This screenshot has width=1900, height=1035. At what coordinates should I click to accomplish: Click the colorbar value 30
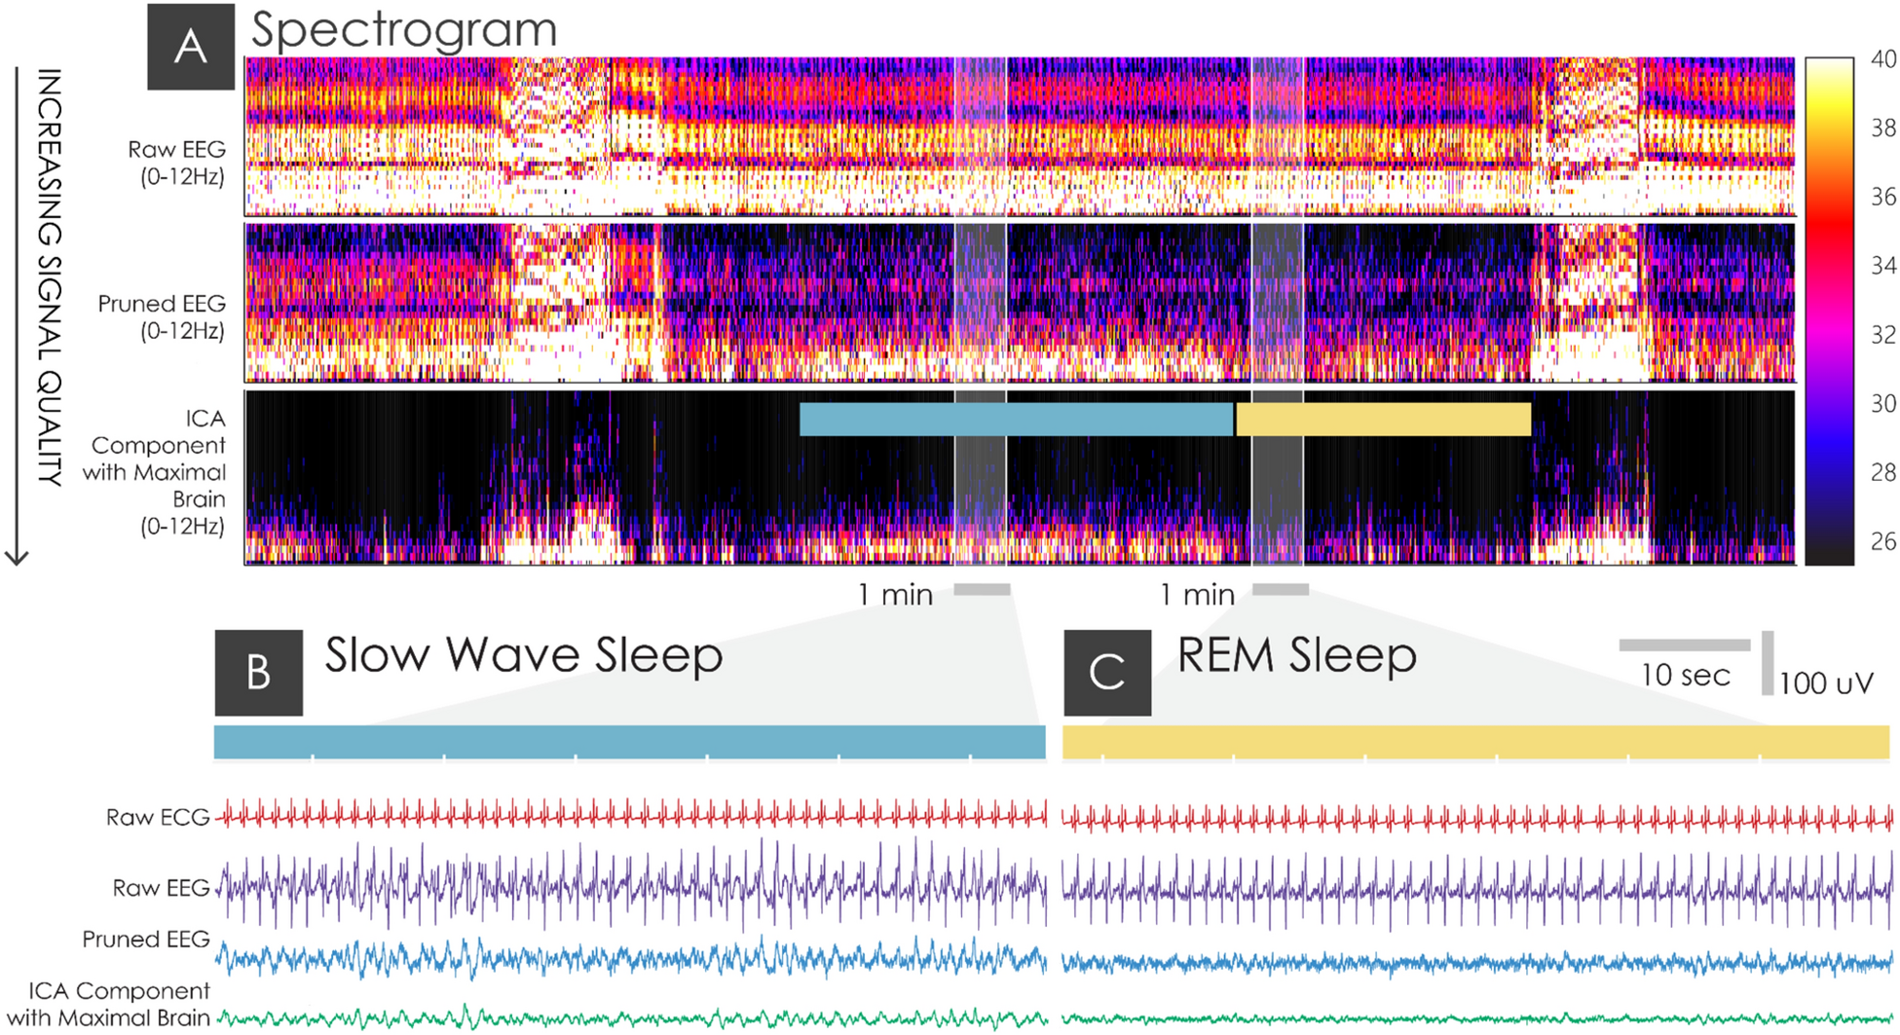pyautogui.click(x=1883, y=403)
